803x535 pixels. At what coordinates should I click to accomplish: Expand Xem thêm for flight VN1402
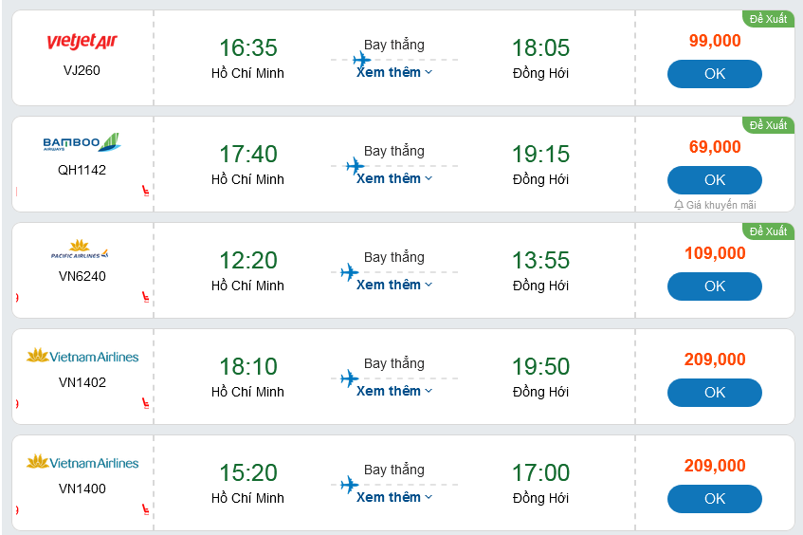(x=394, y=391)
